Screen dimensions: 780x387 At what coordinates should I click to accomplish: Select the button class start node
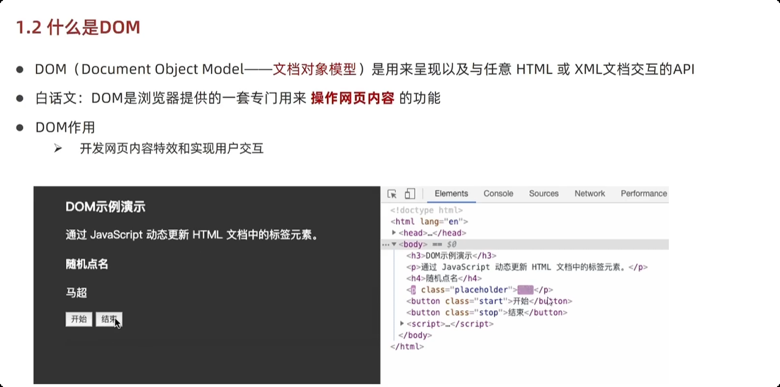pyautogui.click(x=489, y=301)
